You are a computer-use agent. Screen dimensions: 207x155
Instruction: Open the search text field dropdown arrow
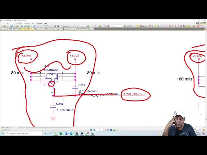click(x=123, y=26)
